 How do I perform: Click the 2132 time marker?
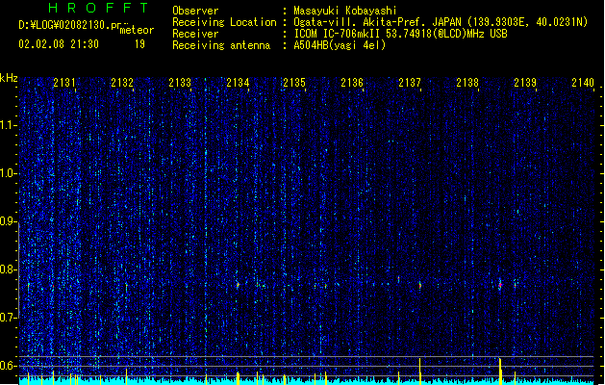click(122, 83)
